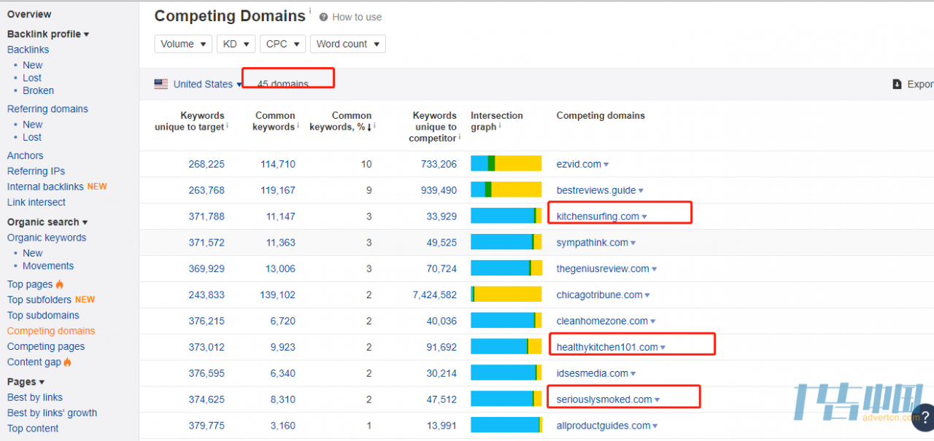Open Top pages report
The width and height of the screenshot is (934, 441).
(30, 284)
